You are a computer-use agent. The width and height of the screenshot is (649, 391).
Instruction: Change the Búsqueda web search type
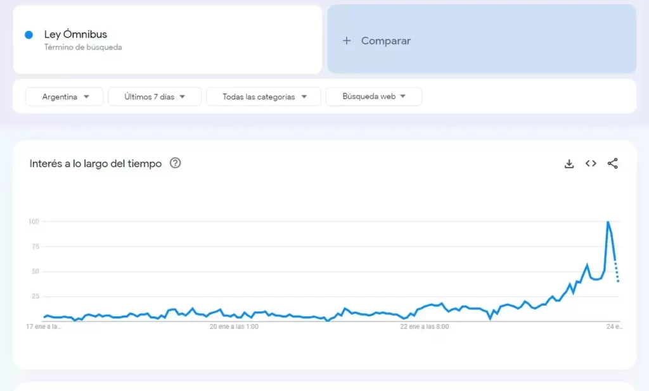(373, 97)
